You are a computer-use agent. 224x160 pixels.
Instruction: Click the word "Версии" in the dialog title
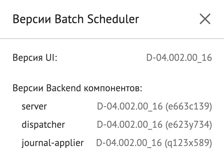[29, 19]
